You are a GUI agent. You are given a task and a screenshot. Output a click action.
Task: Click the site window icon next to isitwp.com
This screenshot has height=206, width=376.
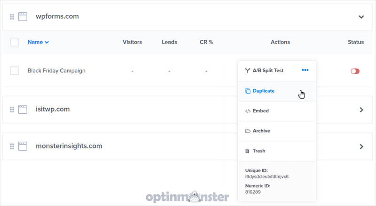(x=23, y=109)
